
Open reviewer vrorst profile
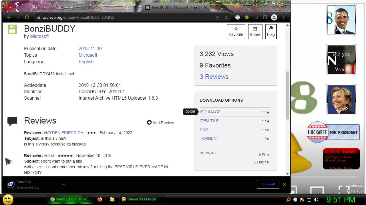[x=49, y=155]
